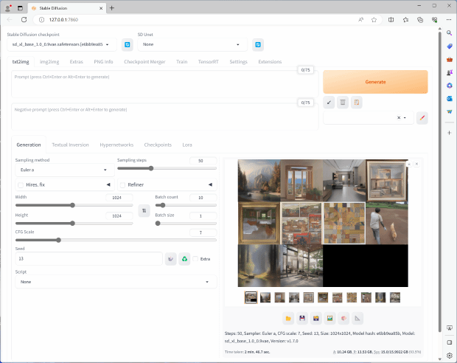Open Edge collections icon

(x=420, y=19)
